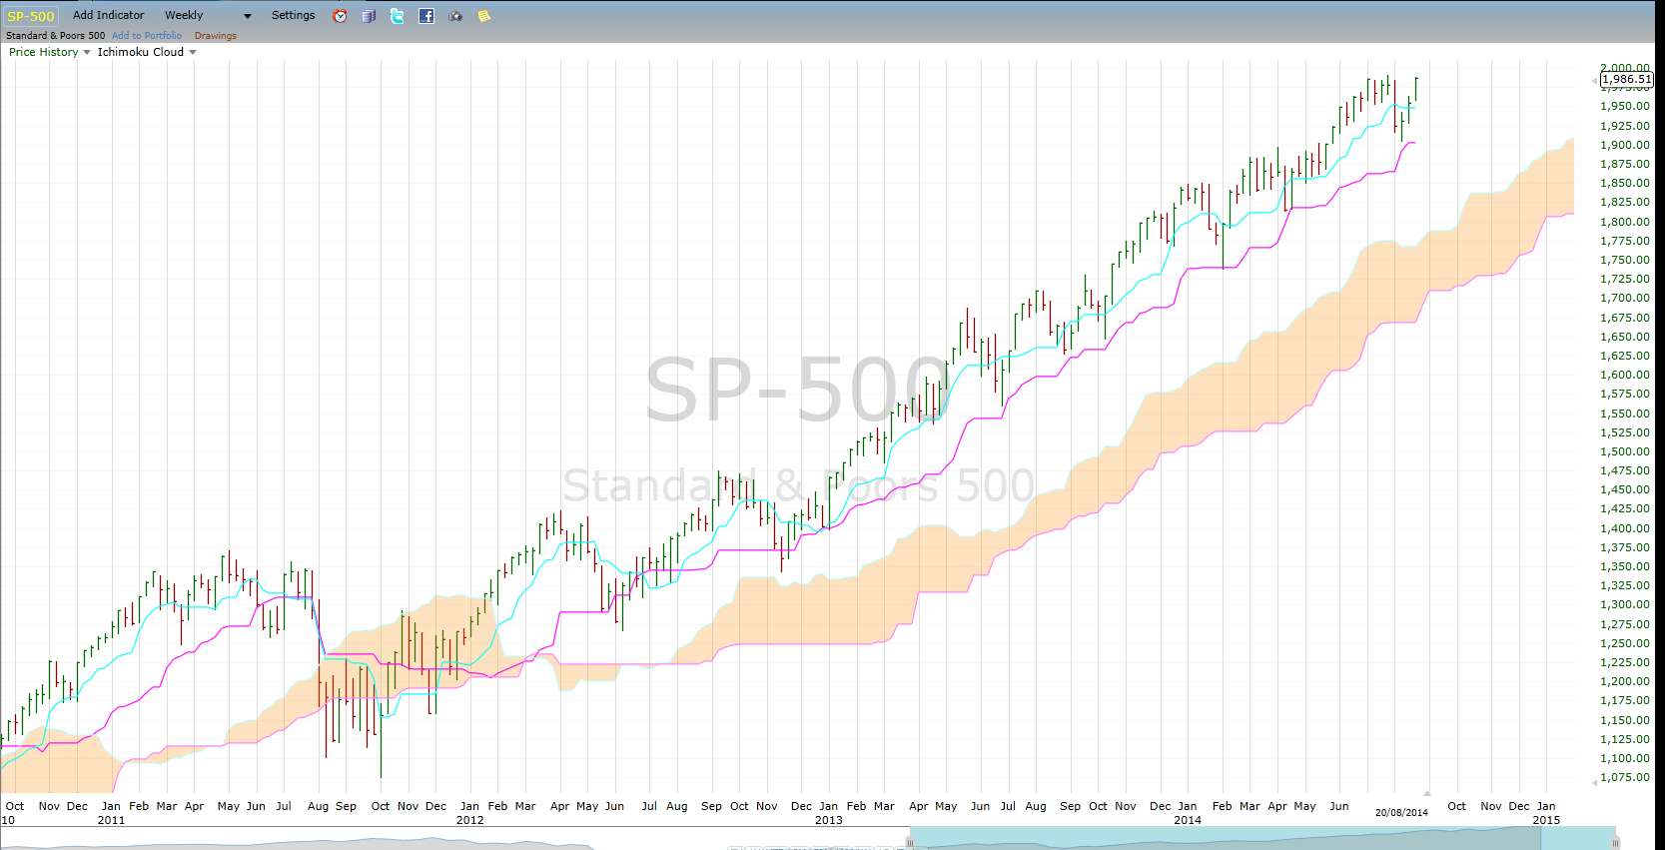1665x850 pixels.
Task: Expand the Price History dropdown arrow
Action: coord(87,53)
